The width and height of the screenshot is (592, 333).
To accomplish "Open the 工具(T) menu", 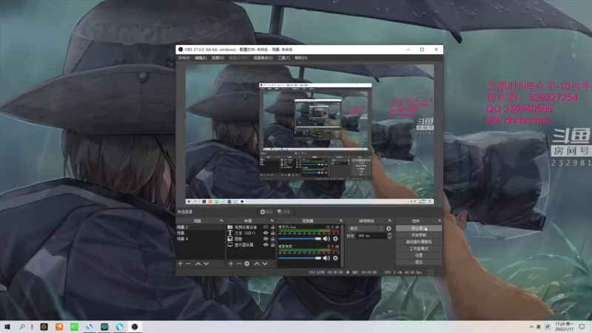I will pyautogui.click(x=283, y=58).
